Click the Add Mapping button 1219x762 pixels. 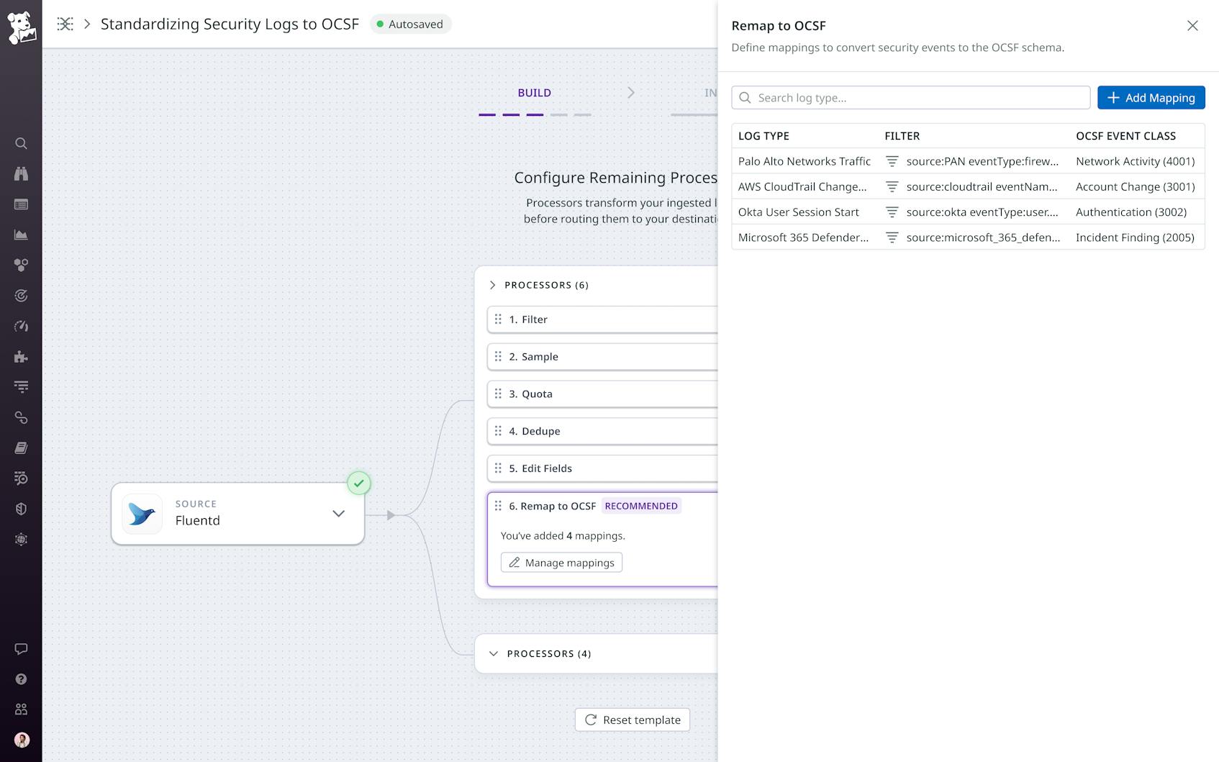pos(1151,97)
